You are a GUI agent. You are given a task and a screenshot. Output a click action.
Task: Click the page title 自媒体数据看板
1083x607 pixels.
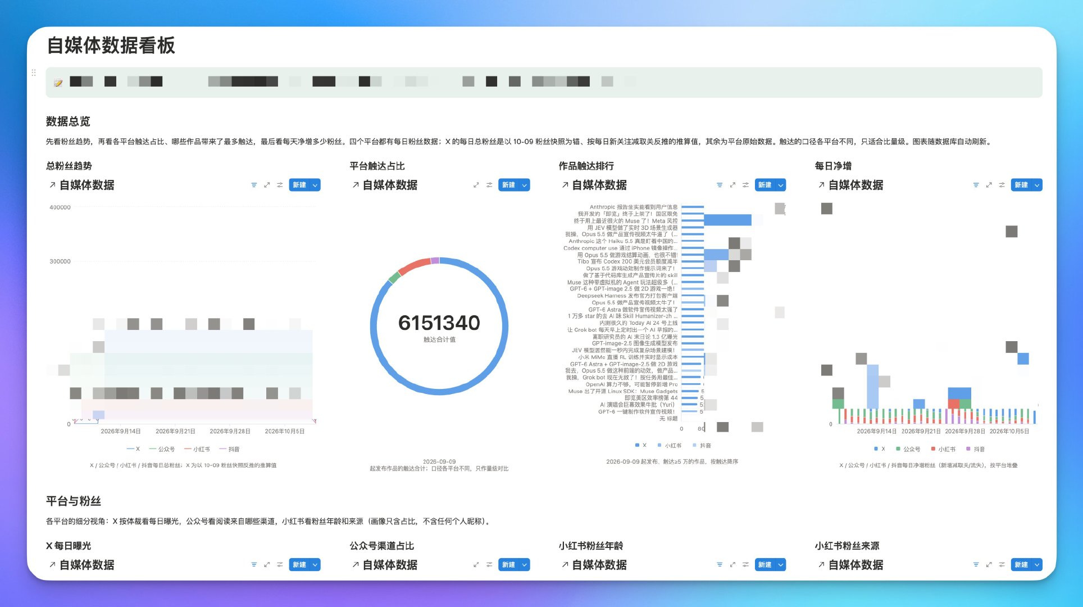click(111, 45)
